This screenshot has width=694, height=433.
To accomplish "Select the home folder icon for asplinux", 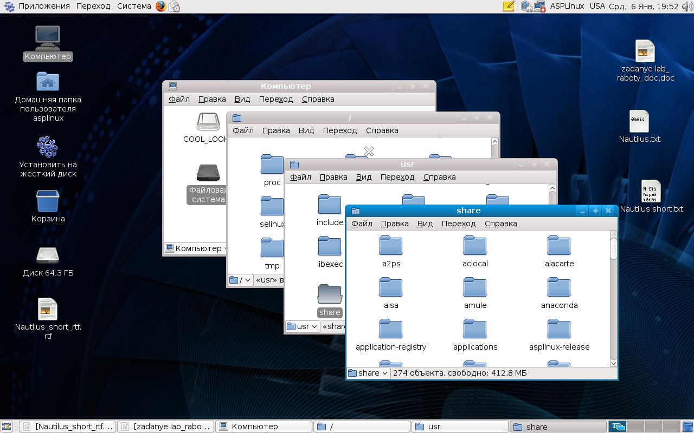I will (48, 97).
